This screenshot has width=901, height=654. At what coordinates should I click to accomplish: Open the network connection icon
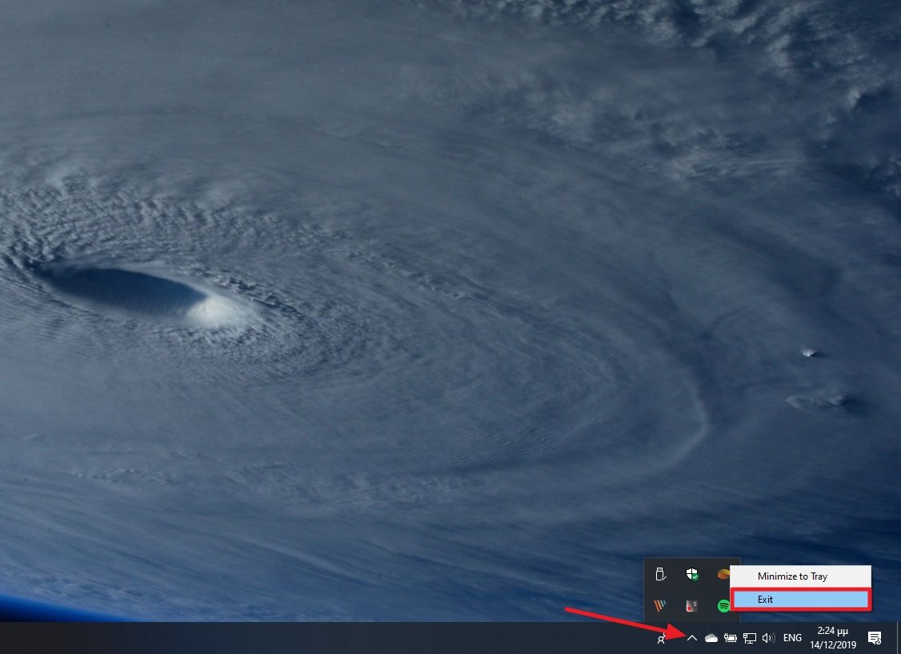(750, 638)
